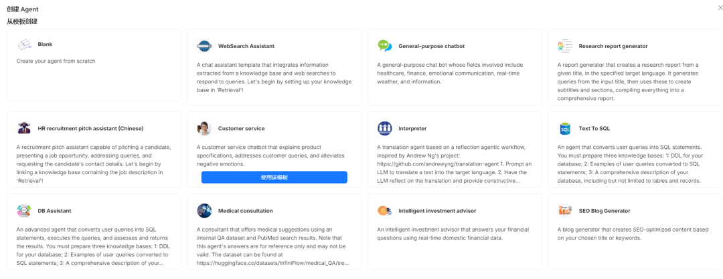Click the Interpreter template icon
Screen dimensions: 723x279
[x=384, y=128]
